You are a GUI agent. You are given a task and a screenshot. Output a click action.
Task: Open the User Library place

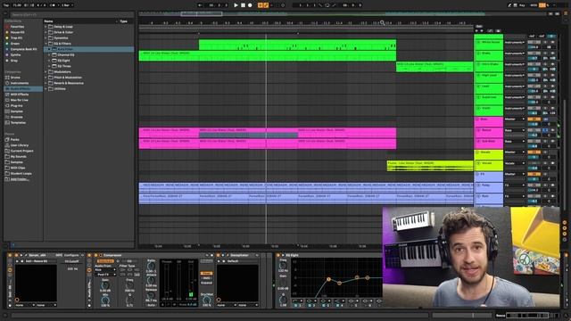point(20,145)
